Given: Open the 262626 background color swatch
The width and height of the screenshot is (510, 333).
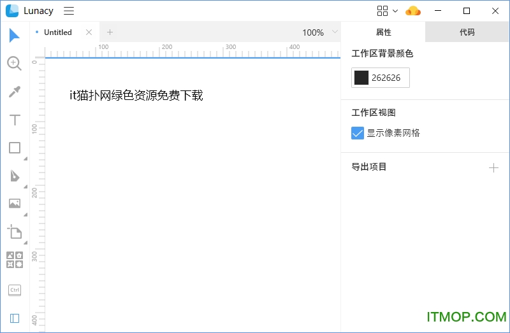Looking at the screenshot, I should coord(361,78).
